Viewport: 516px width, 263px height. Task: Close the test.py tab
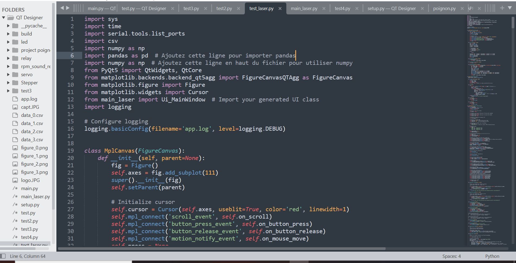(x=173, y=8)
